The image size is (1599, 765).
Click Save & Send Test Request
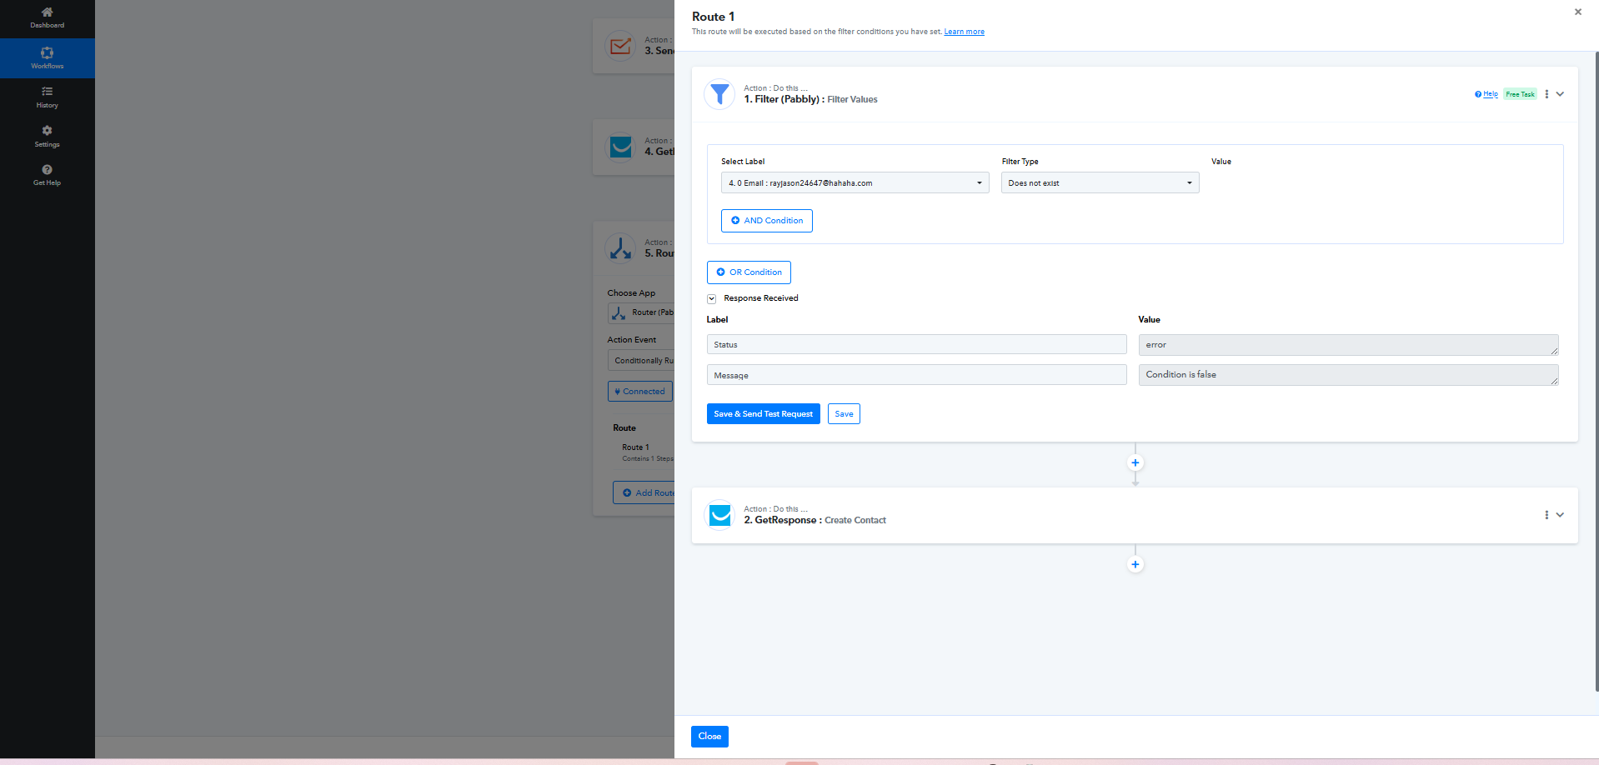click(x=763, y=414)
